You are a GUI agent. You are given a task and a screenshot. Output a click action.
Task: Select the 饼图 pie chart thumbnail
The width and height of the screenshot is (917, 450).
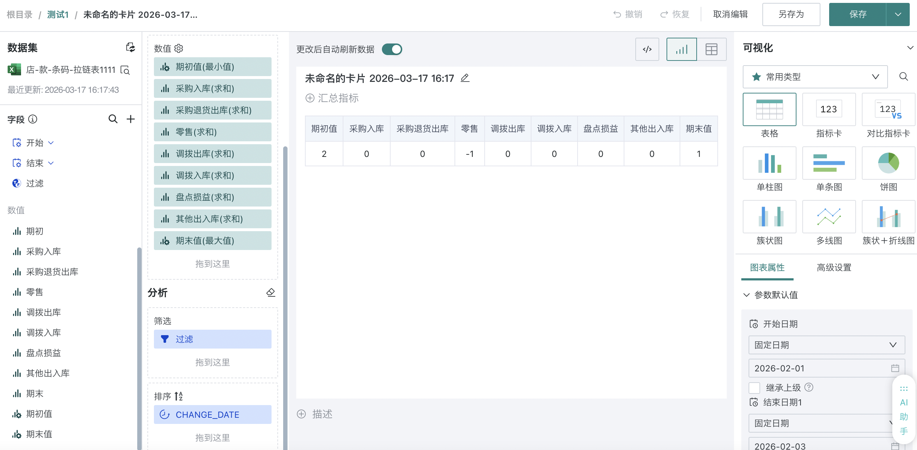[x=888, y=163]
